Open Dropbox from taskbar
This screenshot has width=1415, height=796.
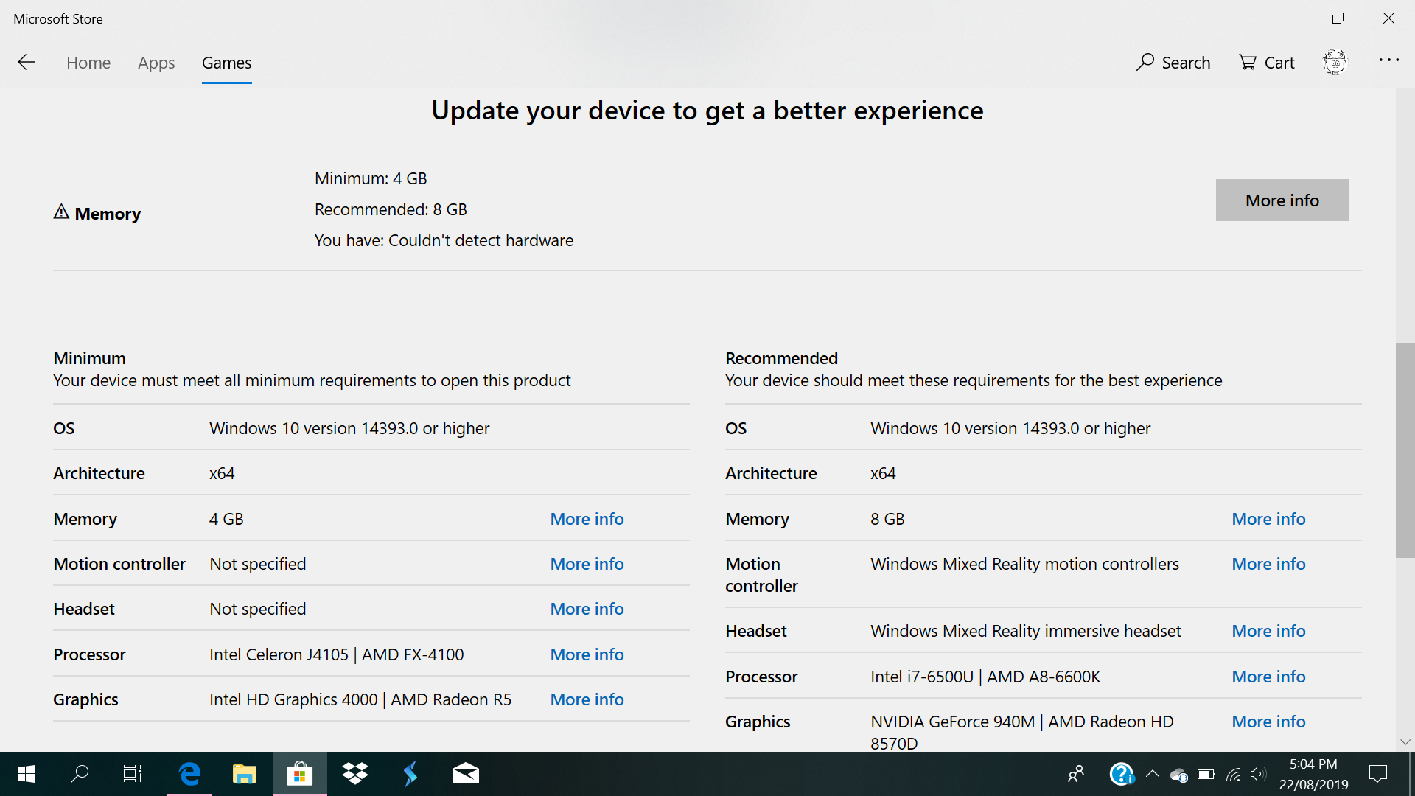(355, 774)
